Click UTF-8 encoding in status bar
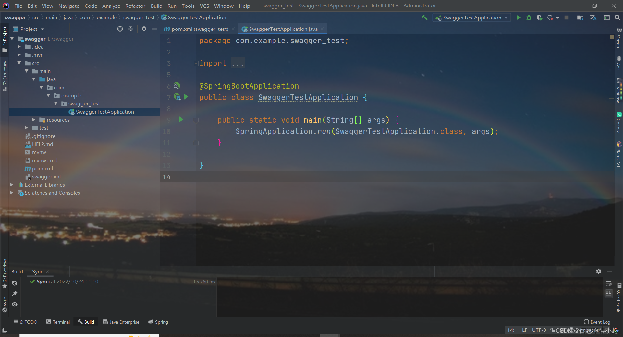This screenshot has width=623, height=337. pyautogui.click(x=539, y=330)
